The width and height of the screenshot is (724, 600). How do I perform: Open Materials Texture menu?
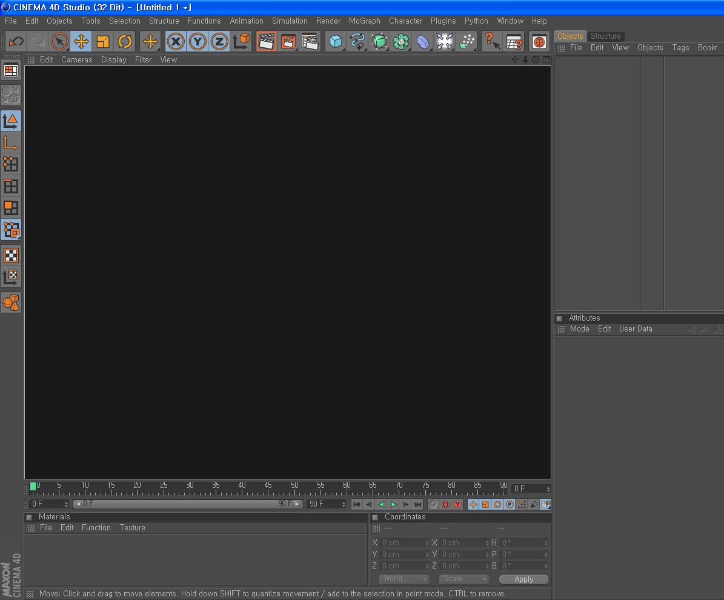132,527
